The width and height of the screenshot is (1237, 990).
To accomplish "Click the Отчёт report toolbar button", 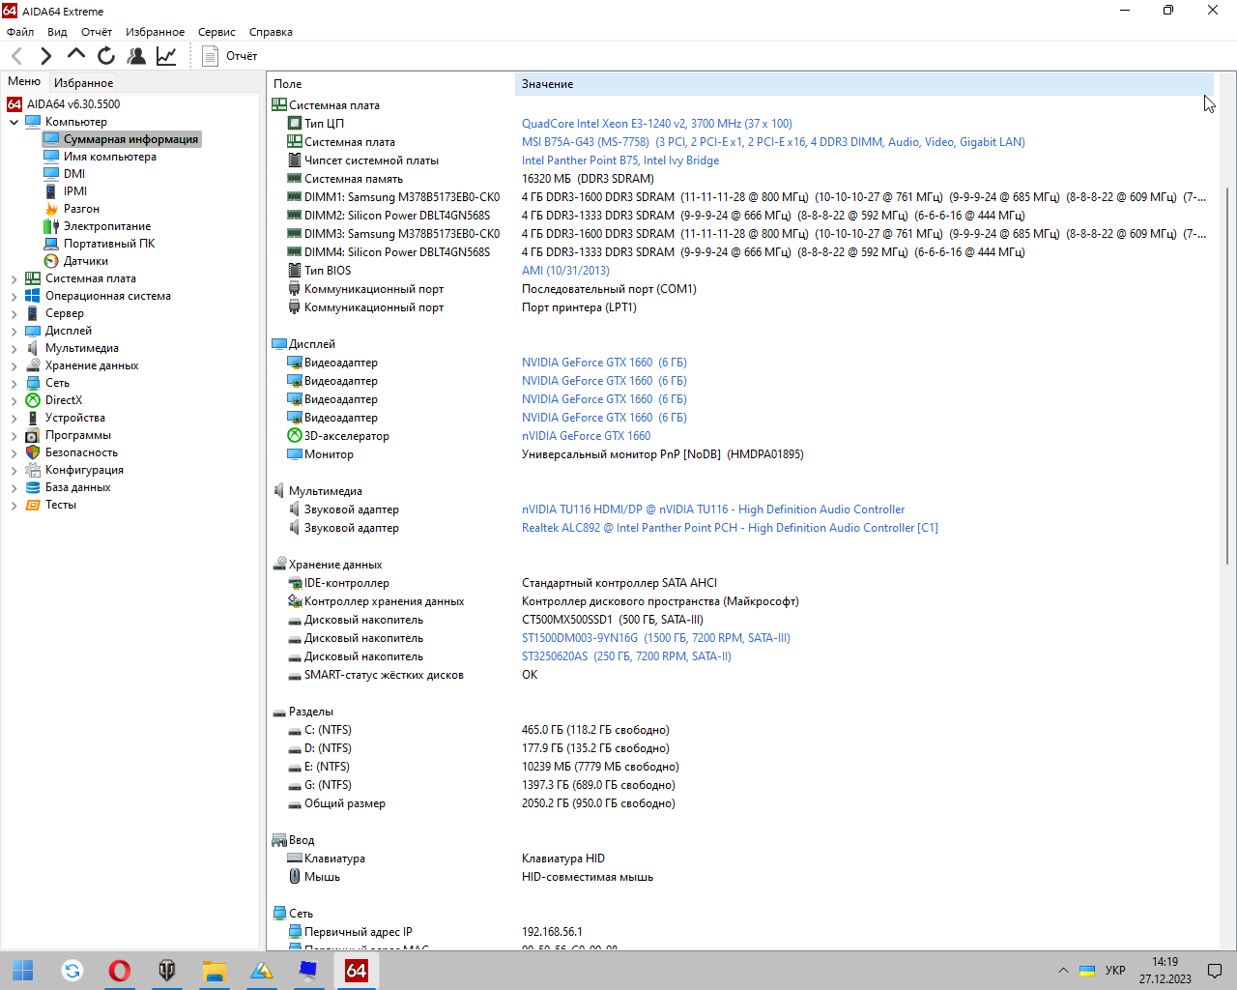I will click(x=230, y=56).
